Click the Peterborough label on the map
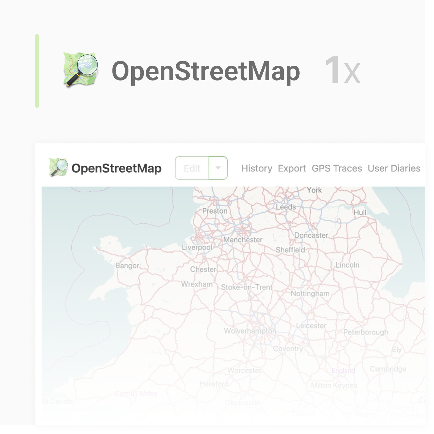The image size is (434, 434). (366, 332)
